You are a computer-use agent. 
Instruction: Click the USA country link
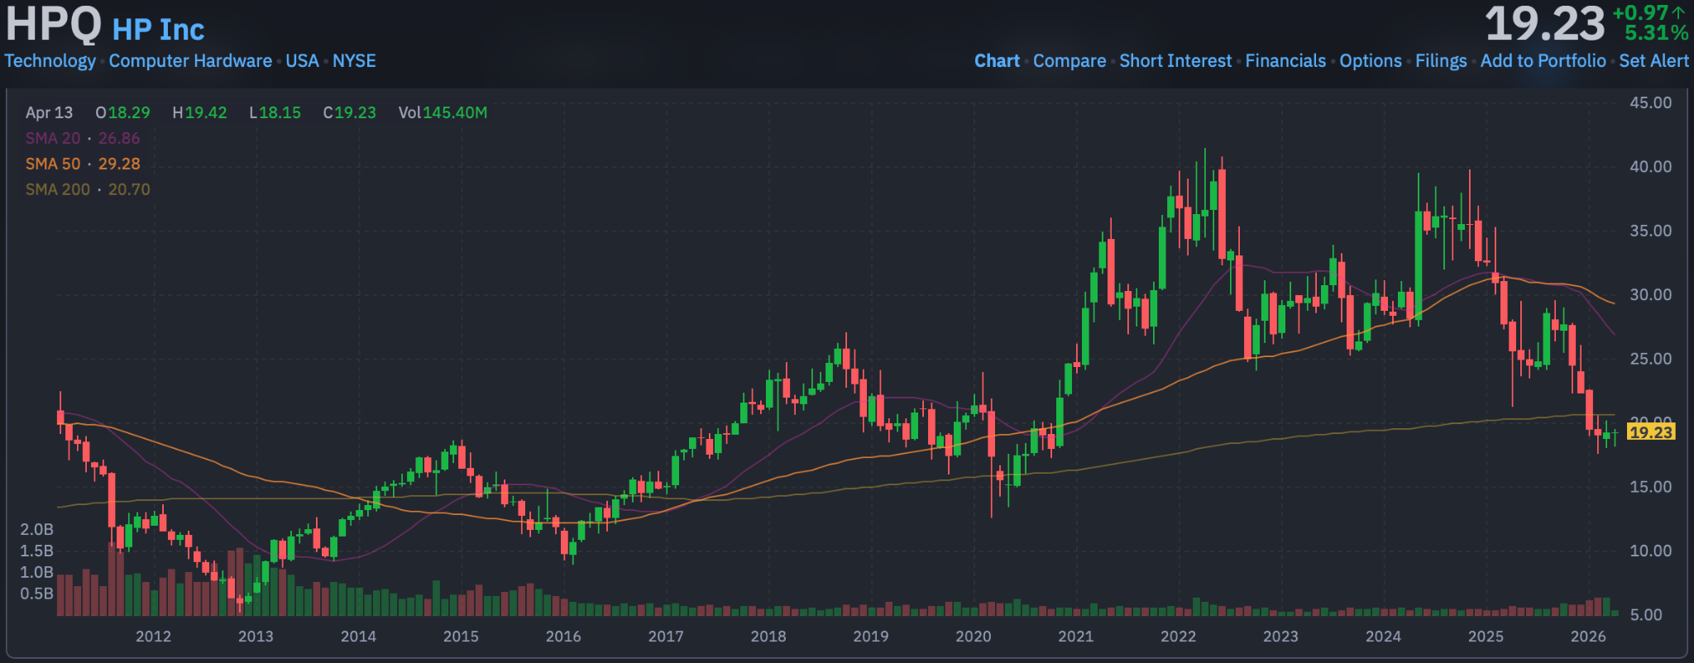point(302,61)
